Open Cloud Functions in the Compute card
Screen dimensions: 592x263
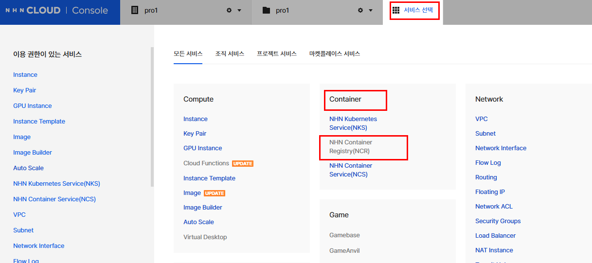click(206, 163)
